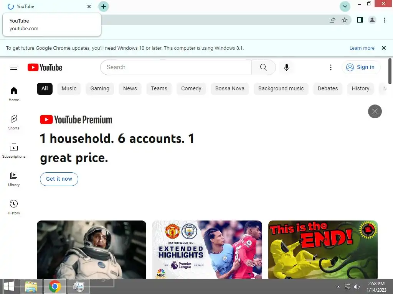The width and height of the screenshot is (393, 294).
Task: Select the Bossa Nova filter chip
Action: click(x=230, y=88)
